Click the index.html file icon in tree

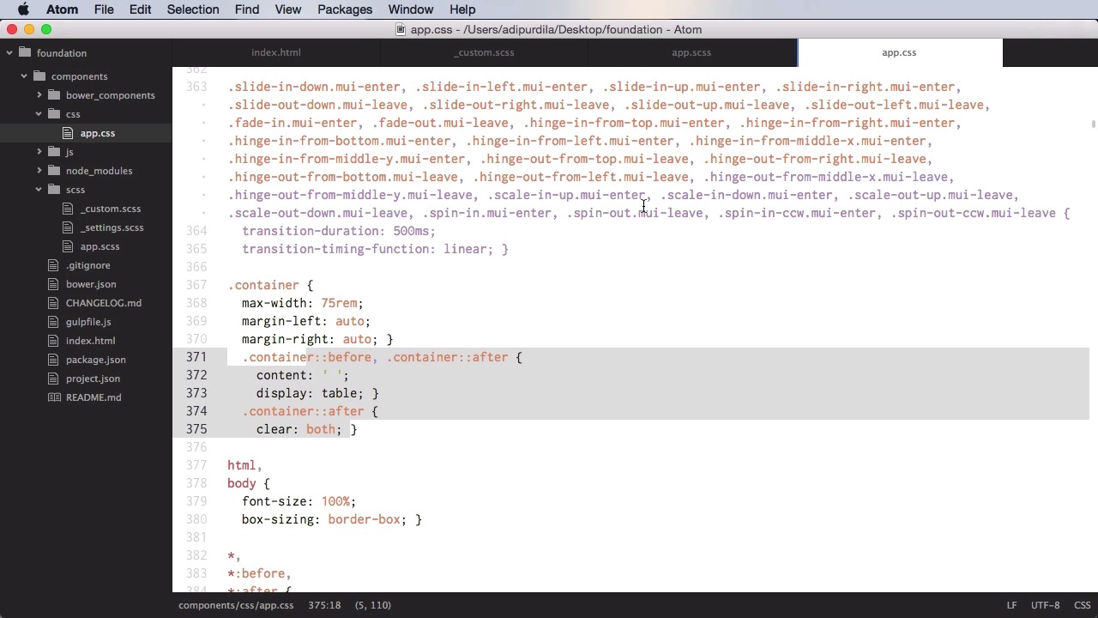(54, 341)
